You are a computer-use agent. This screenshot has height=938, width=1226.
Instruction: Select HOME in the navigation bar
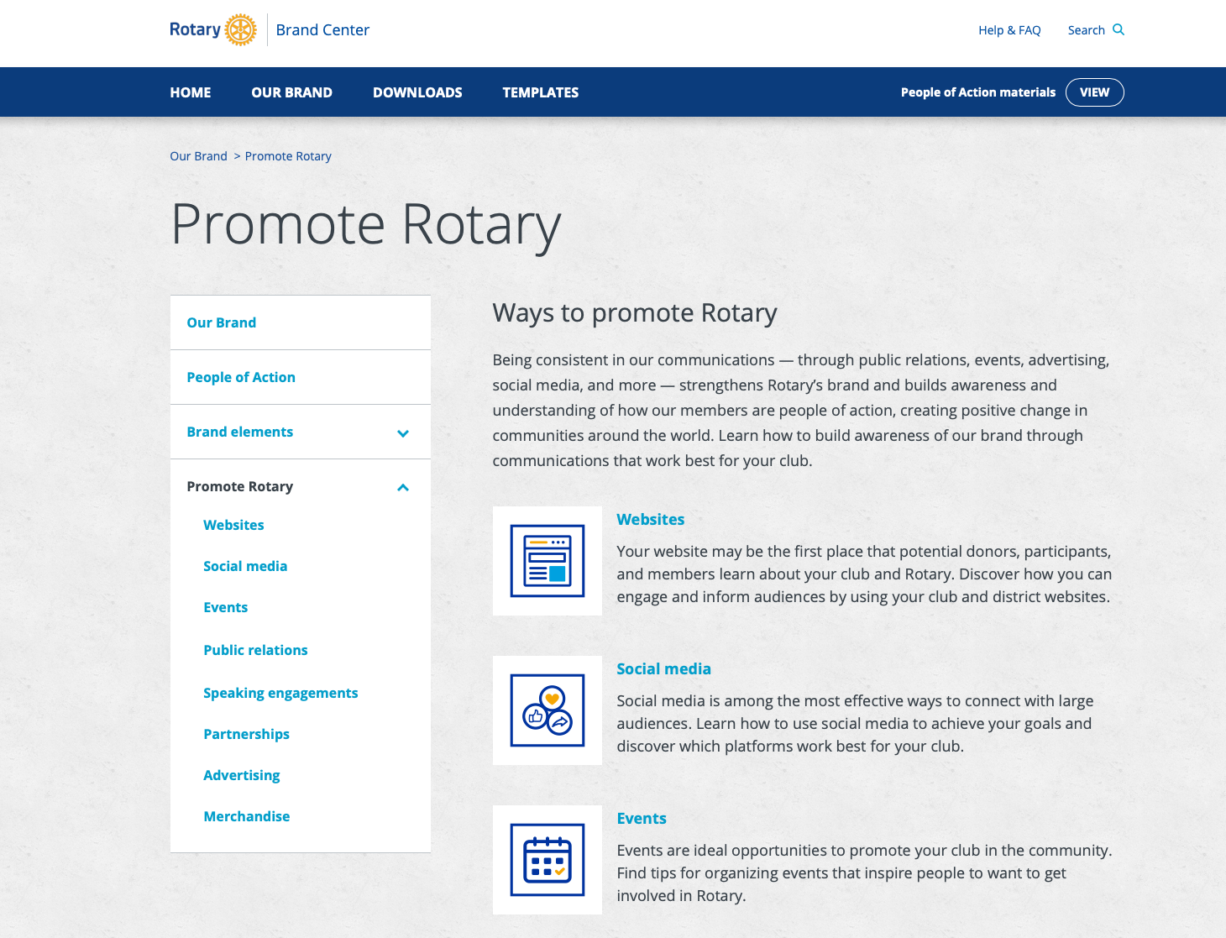190,92
